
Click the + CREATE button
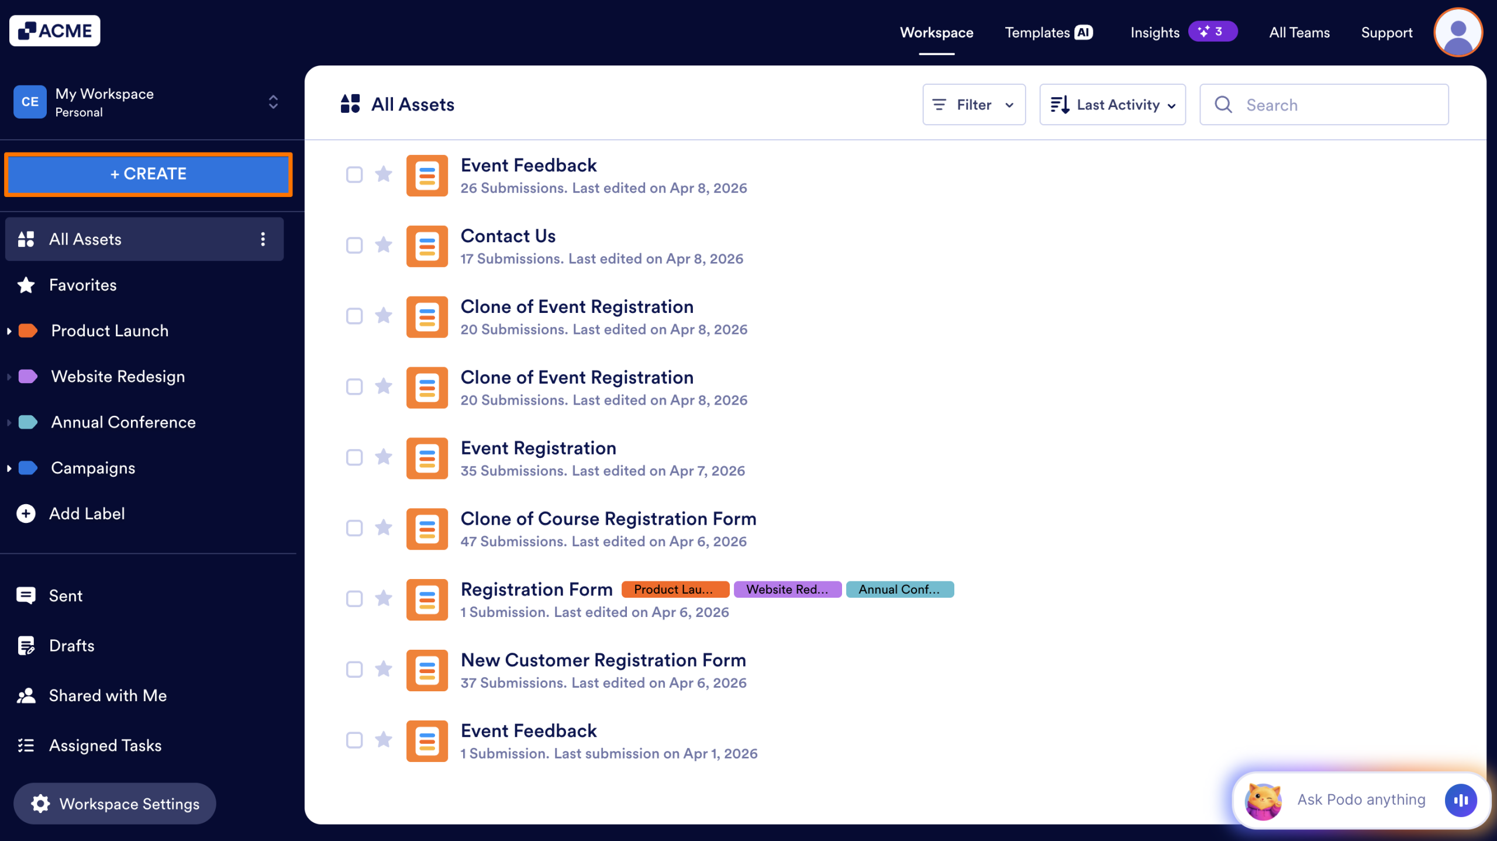point(147,174)
